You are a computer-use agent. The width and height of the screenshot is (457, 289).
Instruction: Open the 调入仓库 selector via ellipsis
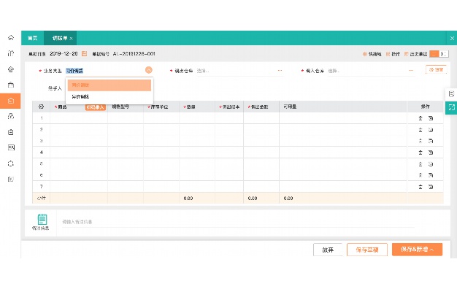pos(411,71)
